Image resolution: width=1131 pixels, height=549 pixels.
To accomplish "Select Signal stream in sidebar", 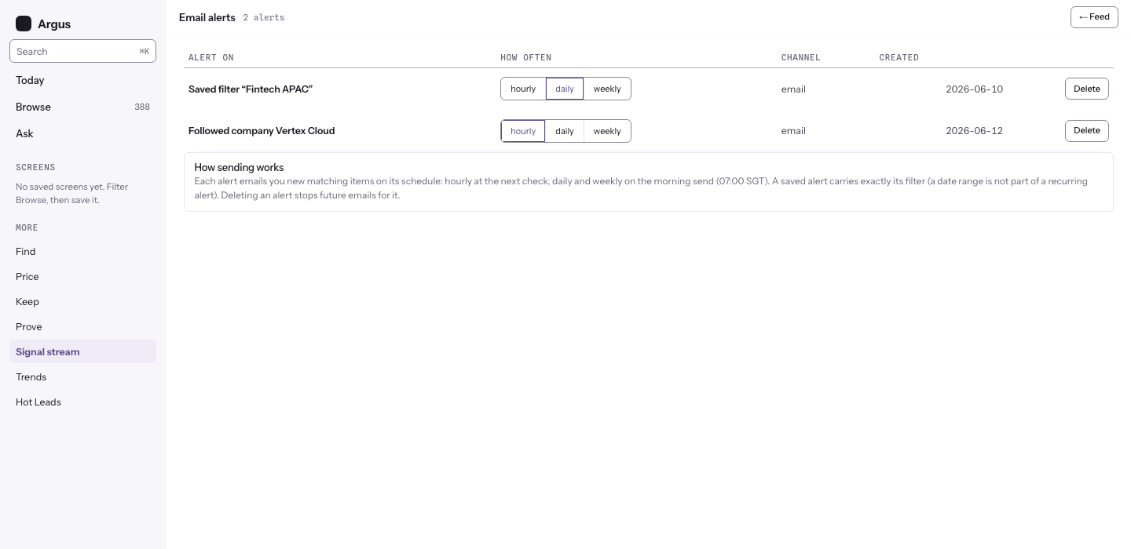I will 82,351.
